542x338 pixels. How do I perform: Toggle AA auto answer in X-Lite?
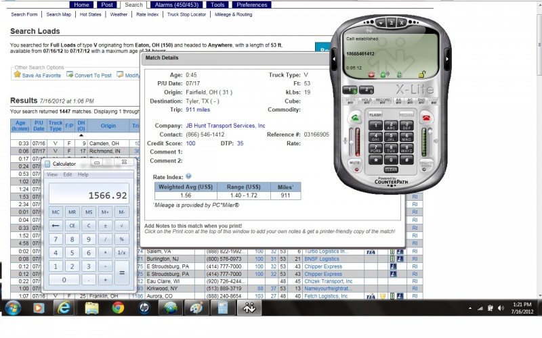click(x=399, y=100)
